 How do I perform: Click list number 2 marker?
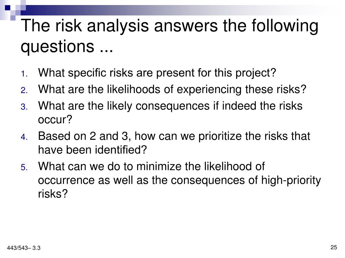click(24, 90)
